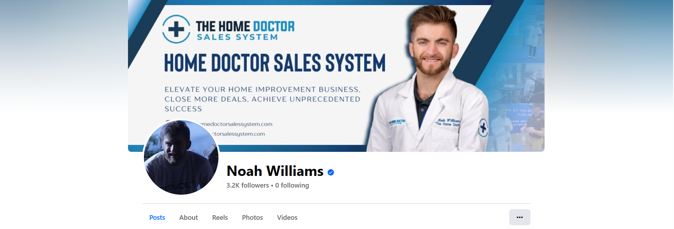
Task: Open the three-dot more options menu
Action: click(519, 217)
